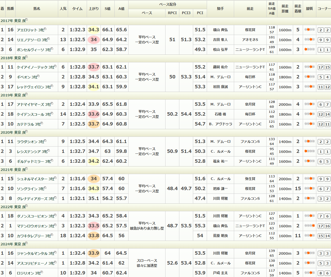Image resolution: width=331 pixels, height=277 pixels.
Task: Click the orange-highlighted 33.8 for カワキタレブリー
Action: pos(93,236)
